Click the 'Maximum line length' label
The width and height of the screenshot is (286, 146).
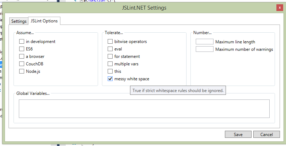235,42
